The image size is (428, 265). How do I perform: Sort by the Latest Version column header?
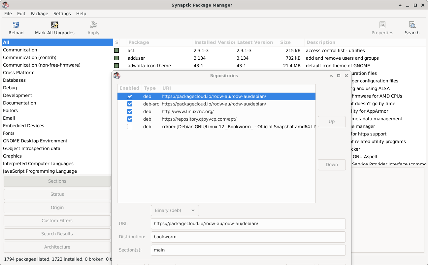[x=256, y=42]
